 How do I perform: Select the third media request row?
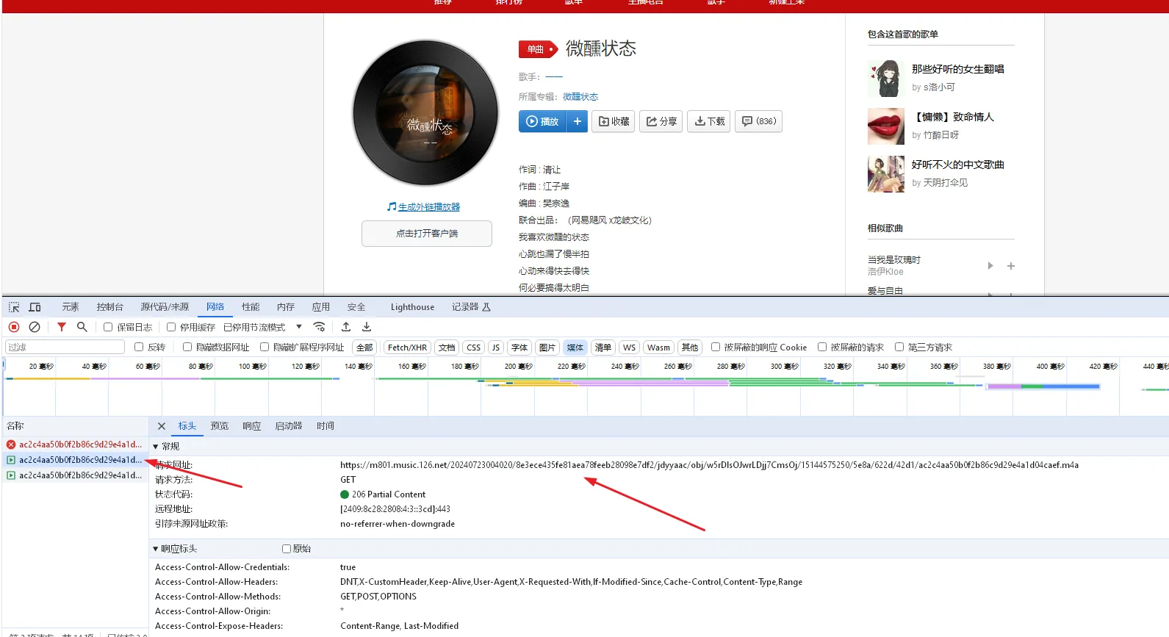coord(74,475)
